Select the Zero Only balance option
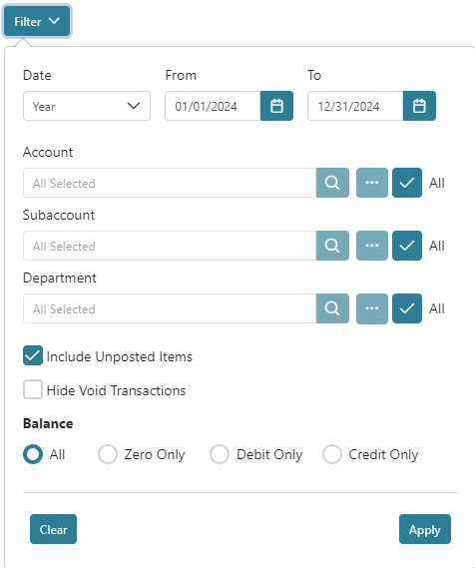The image size is (475, 568). 108,454
